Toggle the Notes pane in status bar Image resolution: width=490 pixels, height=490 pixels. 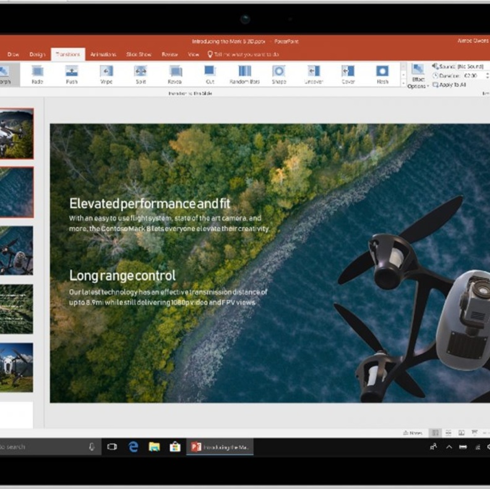413,433
